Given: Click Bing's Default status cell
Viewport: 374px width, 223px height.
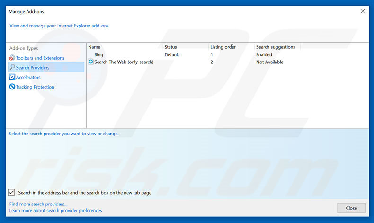Looking at the screenshot, I should tap(172, 54).
